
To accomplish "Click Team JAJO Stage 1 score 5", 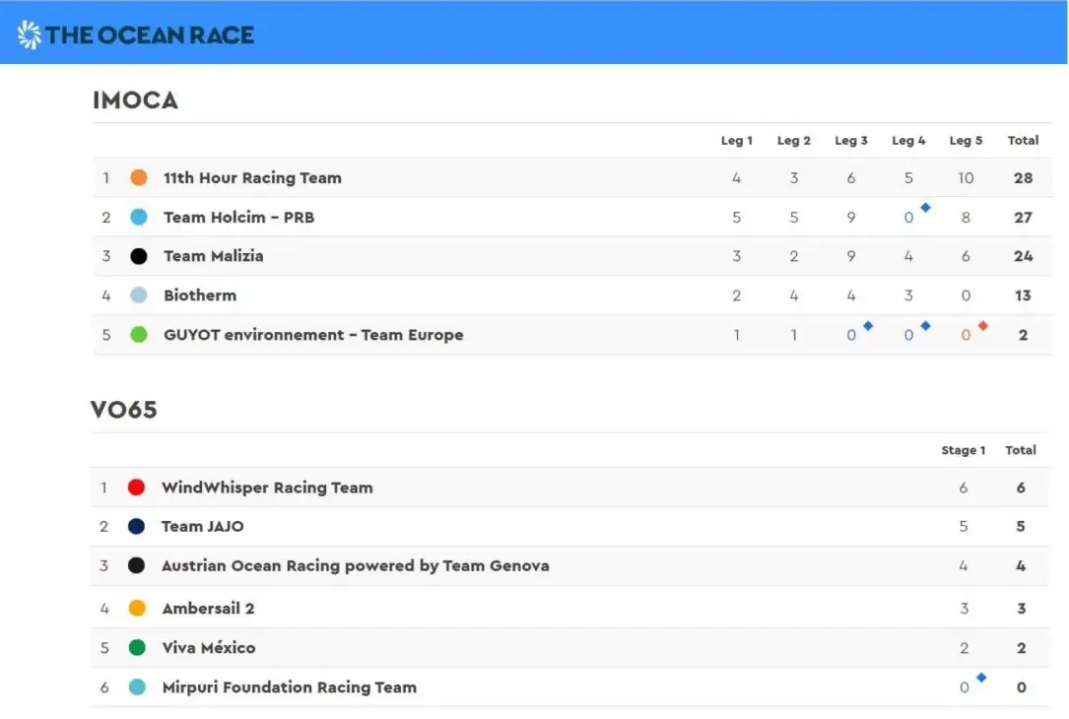I will 964,526.
